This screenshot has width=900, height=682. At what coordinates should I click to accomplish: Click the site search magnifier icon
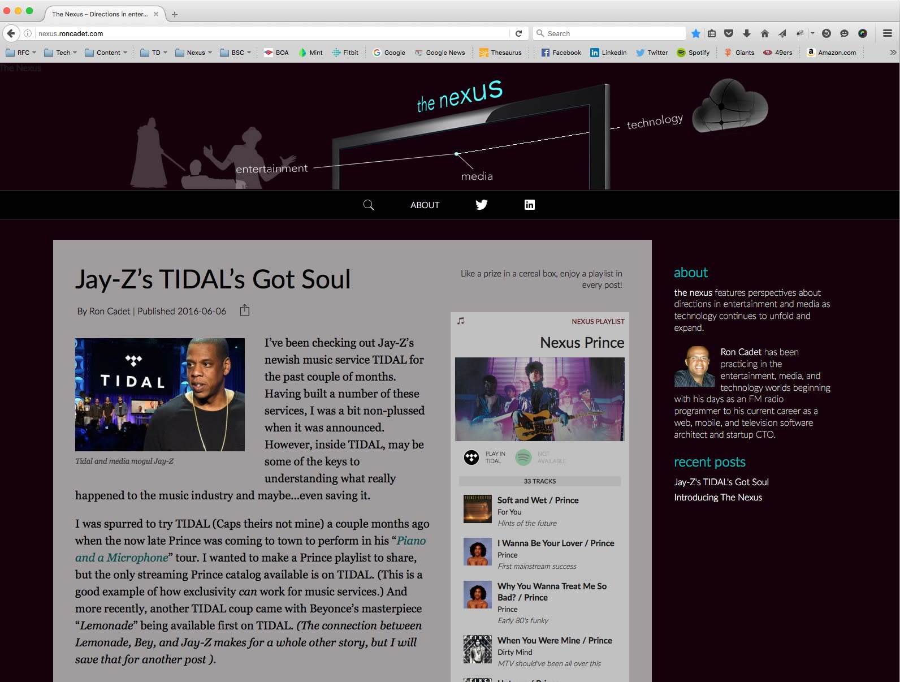(369, 205)
